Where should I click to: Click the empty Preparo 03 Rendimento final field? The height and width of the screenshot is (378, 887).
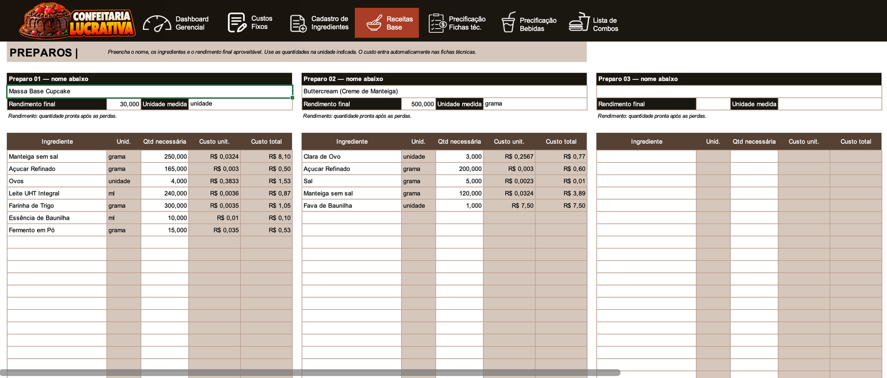pos(713,104)
